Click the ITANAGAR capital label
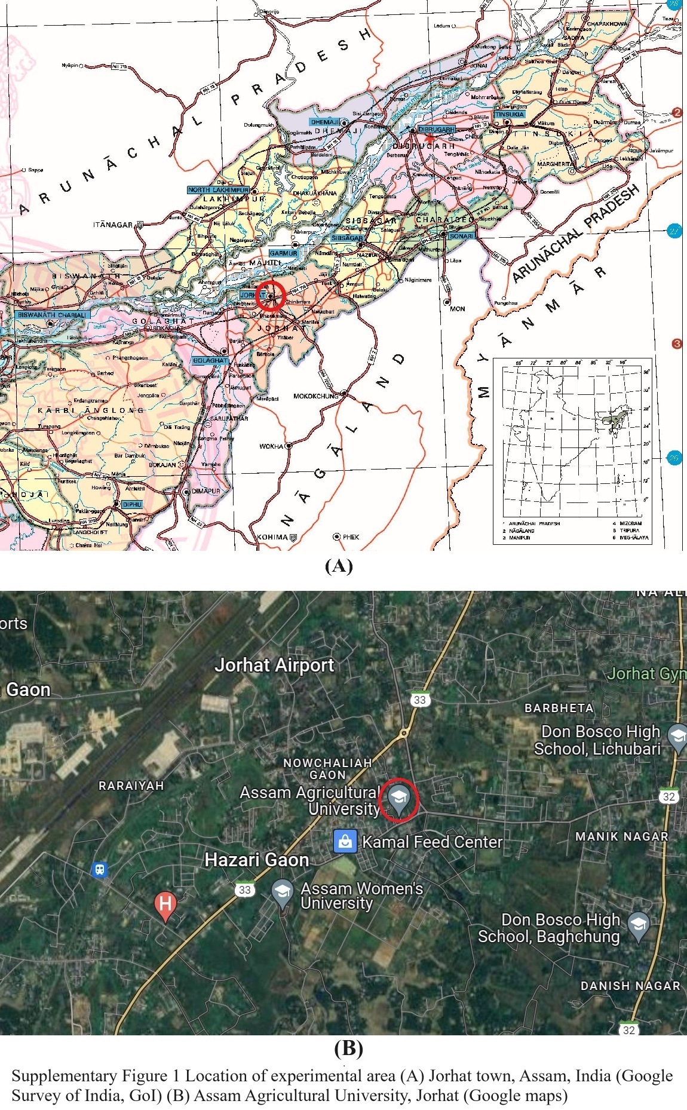The image size is (687, 1110). [113, 225]
